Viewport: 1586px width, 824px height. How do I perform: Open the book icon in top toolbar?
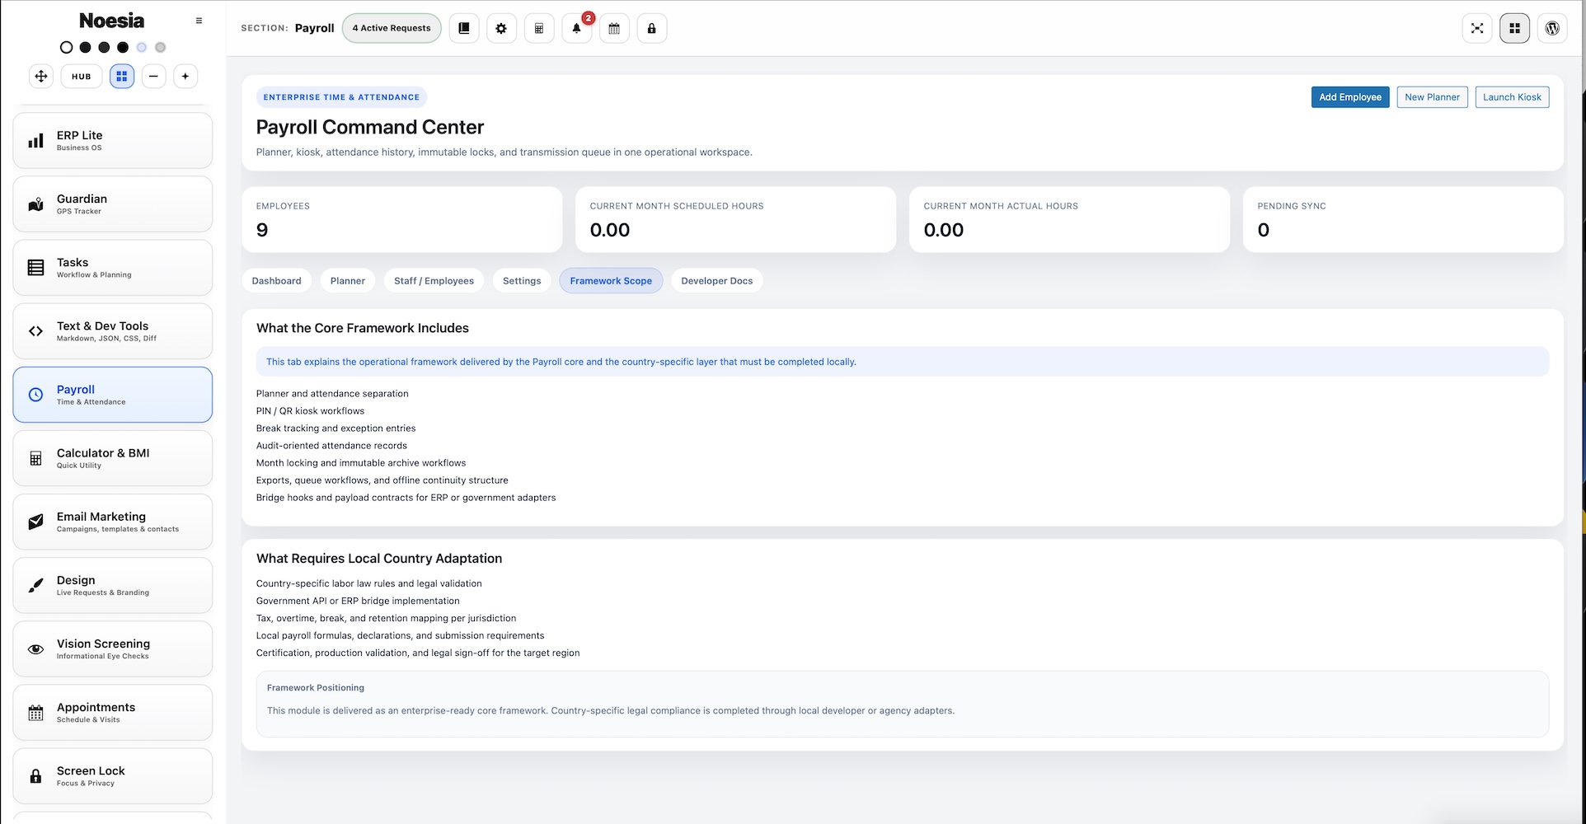click(x=464, y=28)
